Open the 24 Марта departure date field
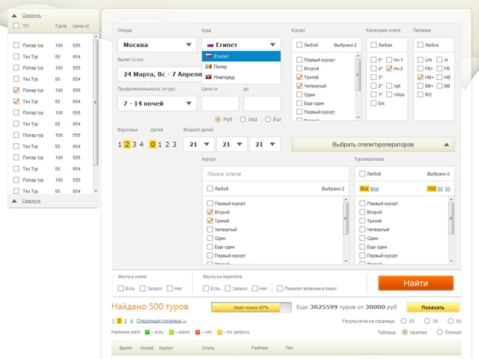This screenshot has width=479, height=359. coord(159,74)
